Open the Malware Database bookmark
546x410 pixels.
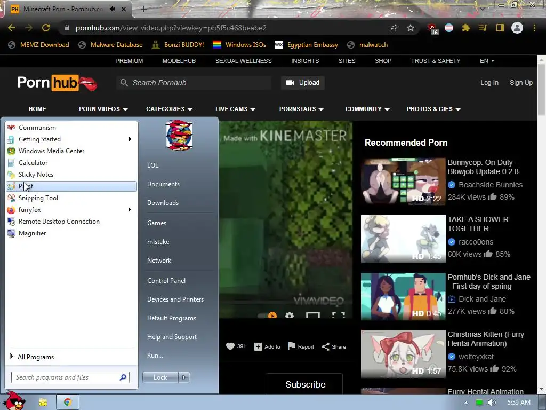[x=111, y=45]
